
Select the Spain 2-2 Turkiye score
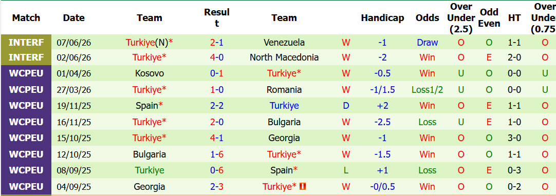(x=217, y=105)
